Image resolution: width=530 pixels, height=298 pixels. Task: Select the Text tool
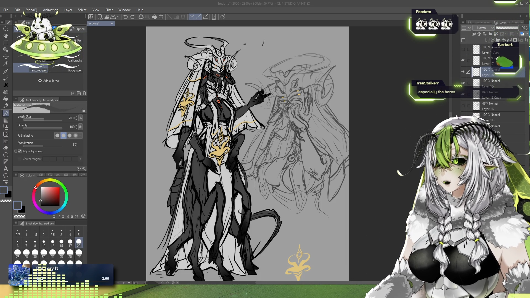6,169
